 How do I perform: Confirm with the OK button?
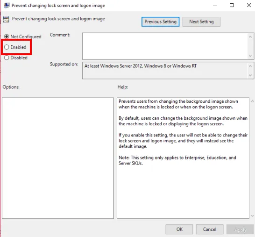coord(179,229)
